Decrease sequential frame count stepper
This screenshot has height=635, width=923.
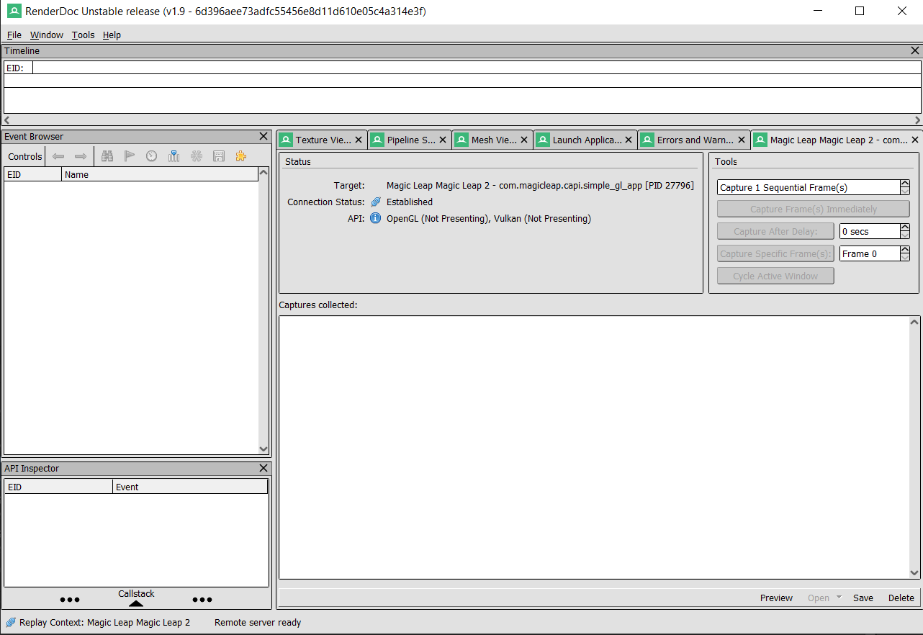click(905, 191)
